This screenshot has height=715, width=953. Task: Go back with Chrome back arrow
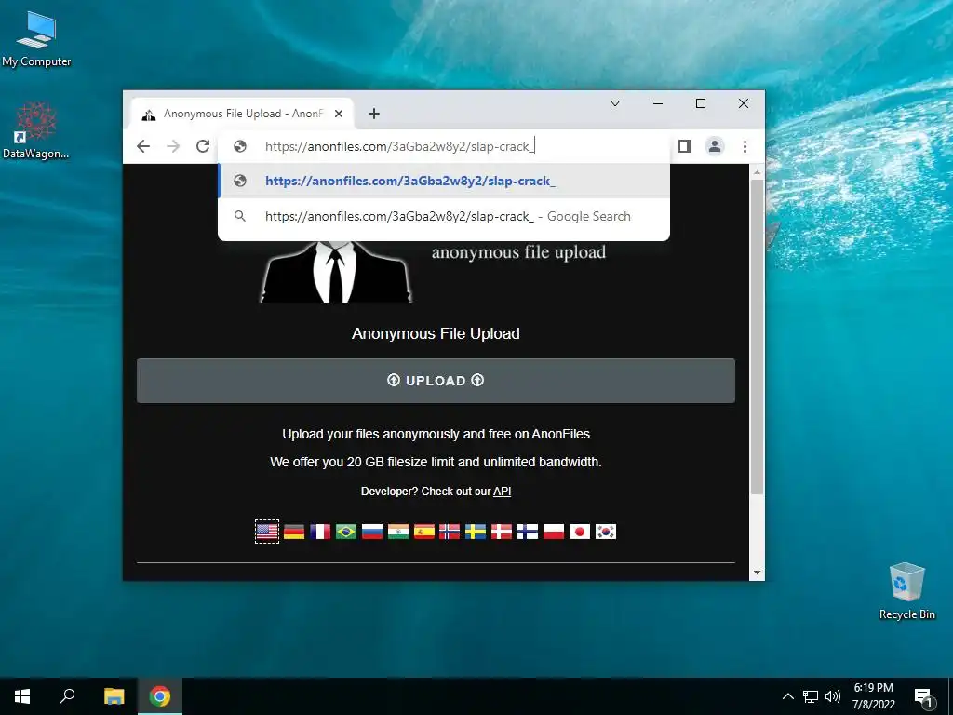(x=143, y=146)
